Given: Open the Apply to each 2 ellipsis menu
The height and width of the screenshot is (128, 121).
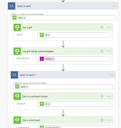Looking at the screenshot, I should pos(112,75).
